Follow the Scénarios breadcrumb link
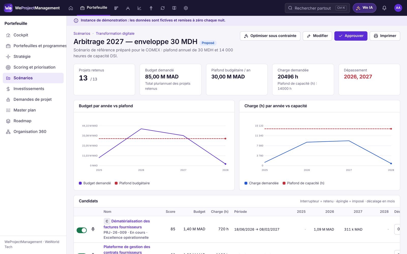Screen dimensions: 407x254 [x=82, y=34]
